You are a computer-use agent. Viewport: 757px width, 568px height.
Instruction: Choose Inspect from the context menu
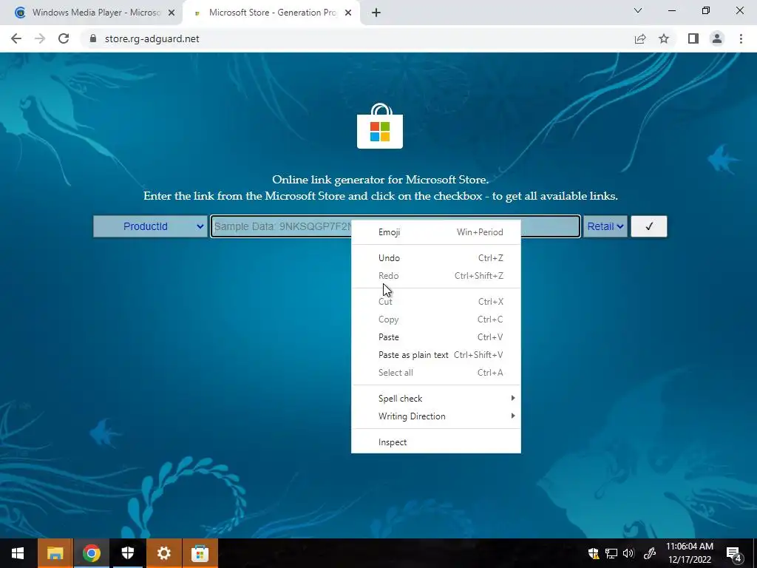coord(436,442)
